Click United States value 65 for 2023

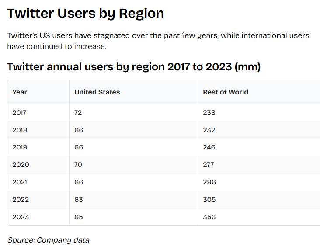tap(79, 217)
